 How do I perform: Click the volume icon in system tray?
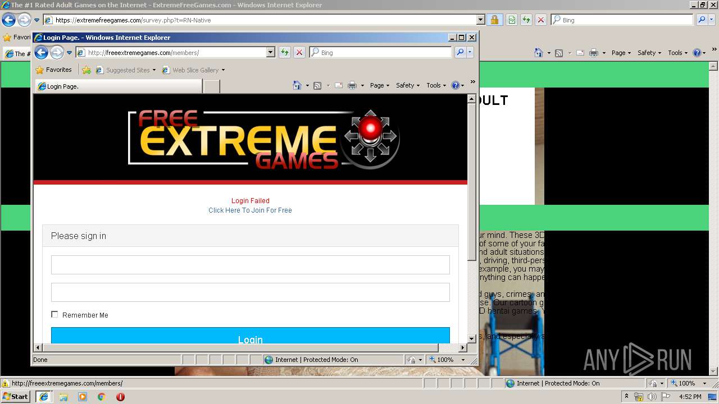tap(653, 397)
